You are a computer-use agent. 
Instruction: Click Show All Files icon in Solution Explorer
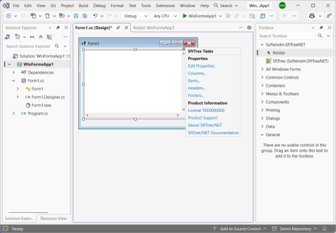click(x=49, y=37)
